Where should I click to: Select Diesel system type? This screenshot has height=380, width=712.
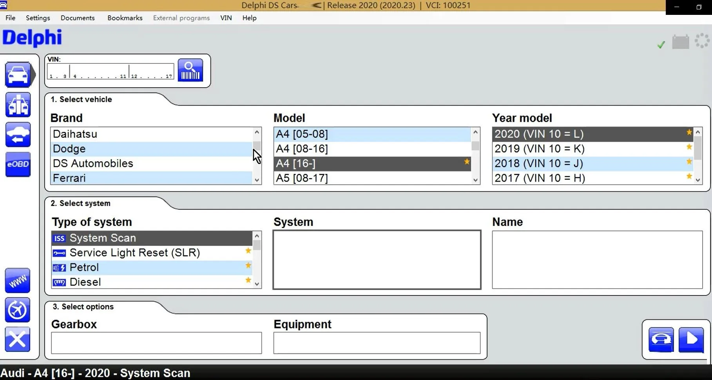coord(152,282)
